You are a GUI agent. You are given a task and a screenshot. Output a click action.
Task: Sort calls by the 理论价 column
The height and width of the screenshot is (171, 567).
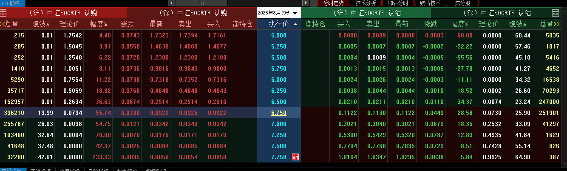(69, 24)
